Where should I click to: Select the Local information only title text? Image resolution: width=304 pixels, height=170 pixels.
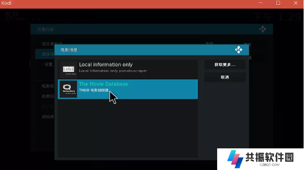pos(106,64)
